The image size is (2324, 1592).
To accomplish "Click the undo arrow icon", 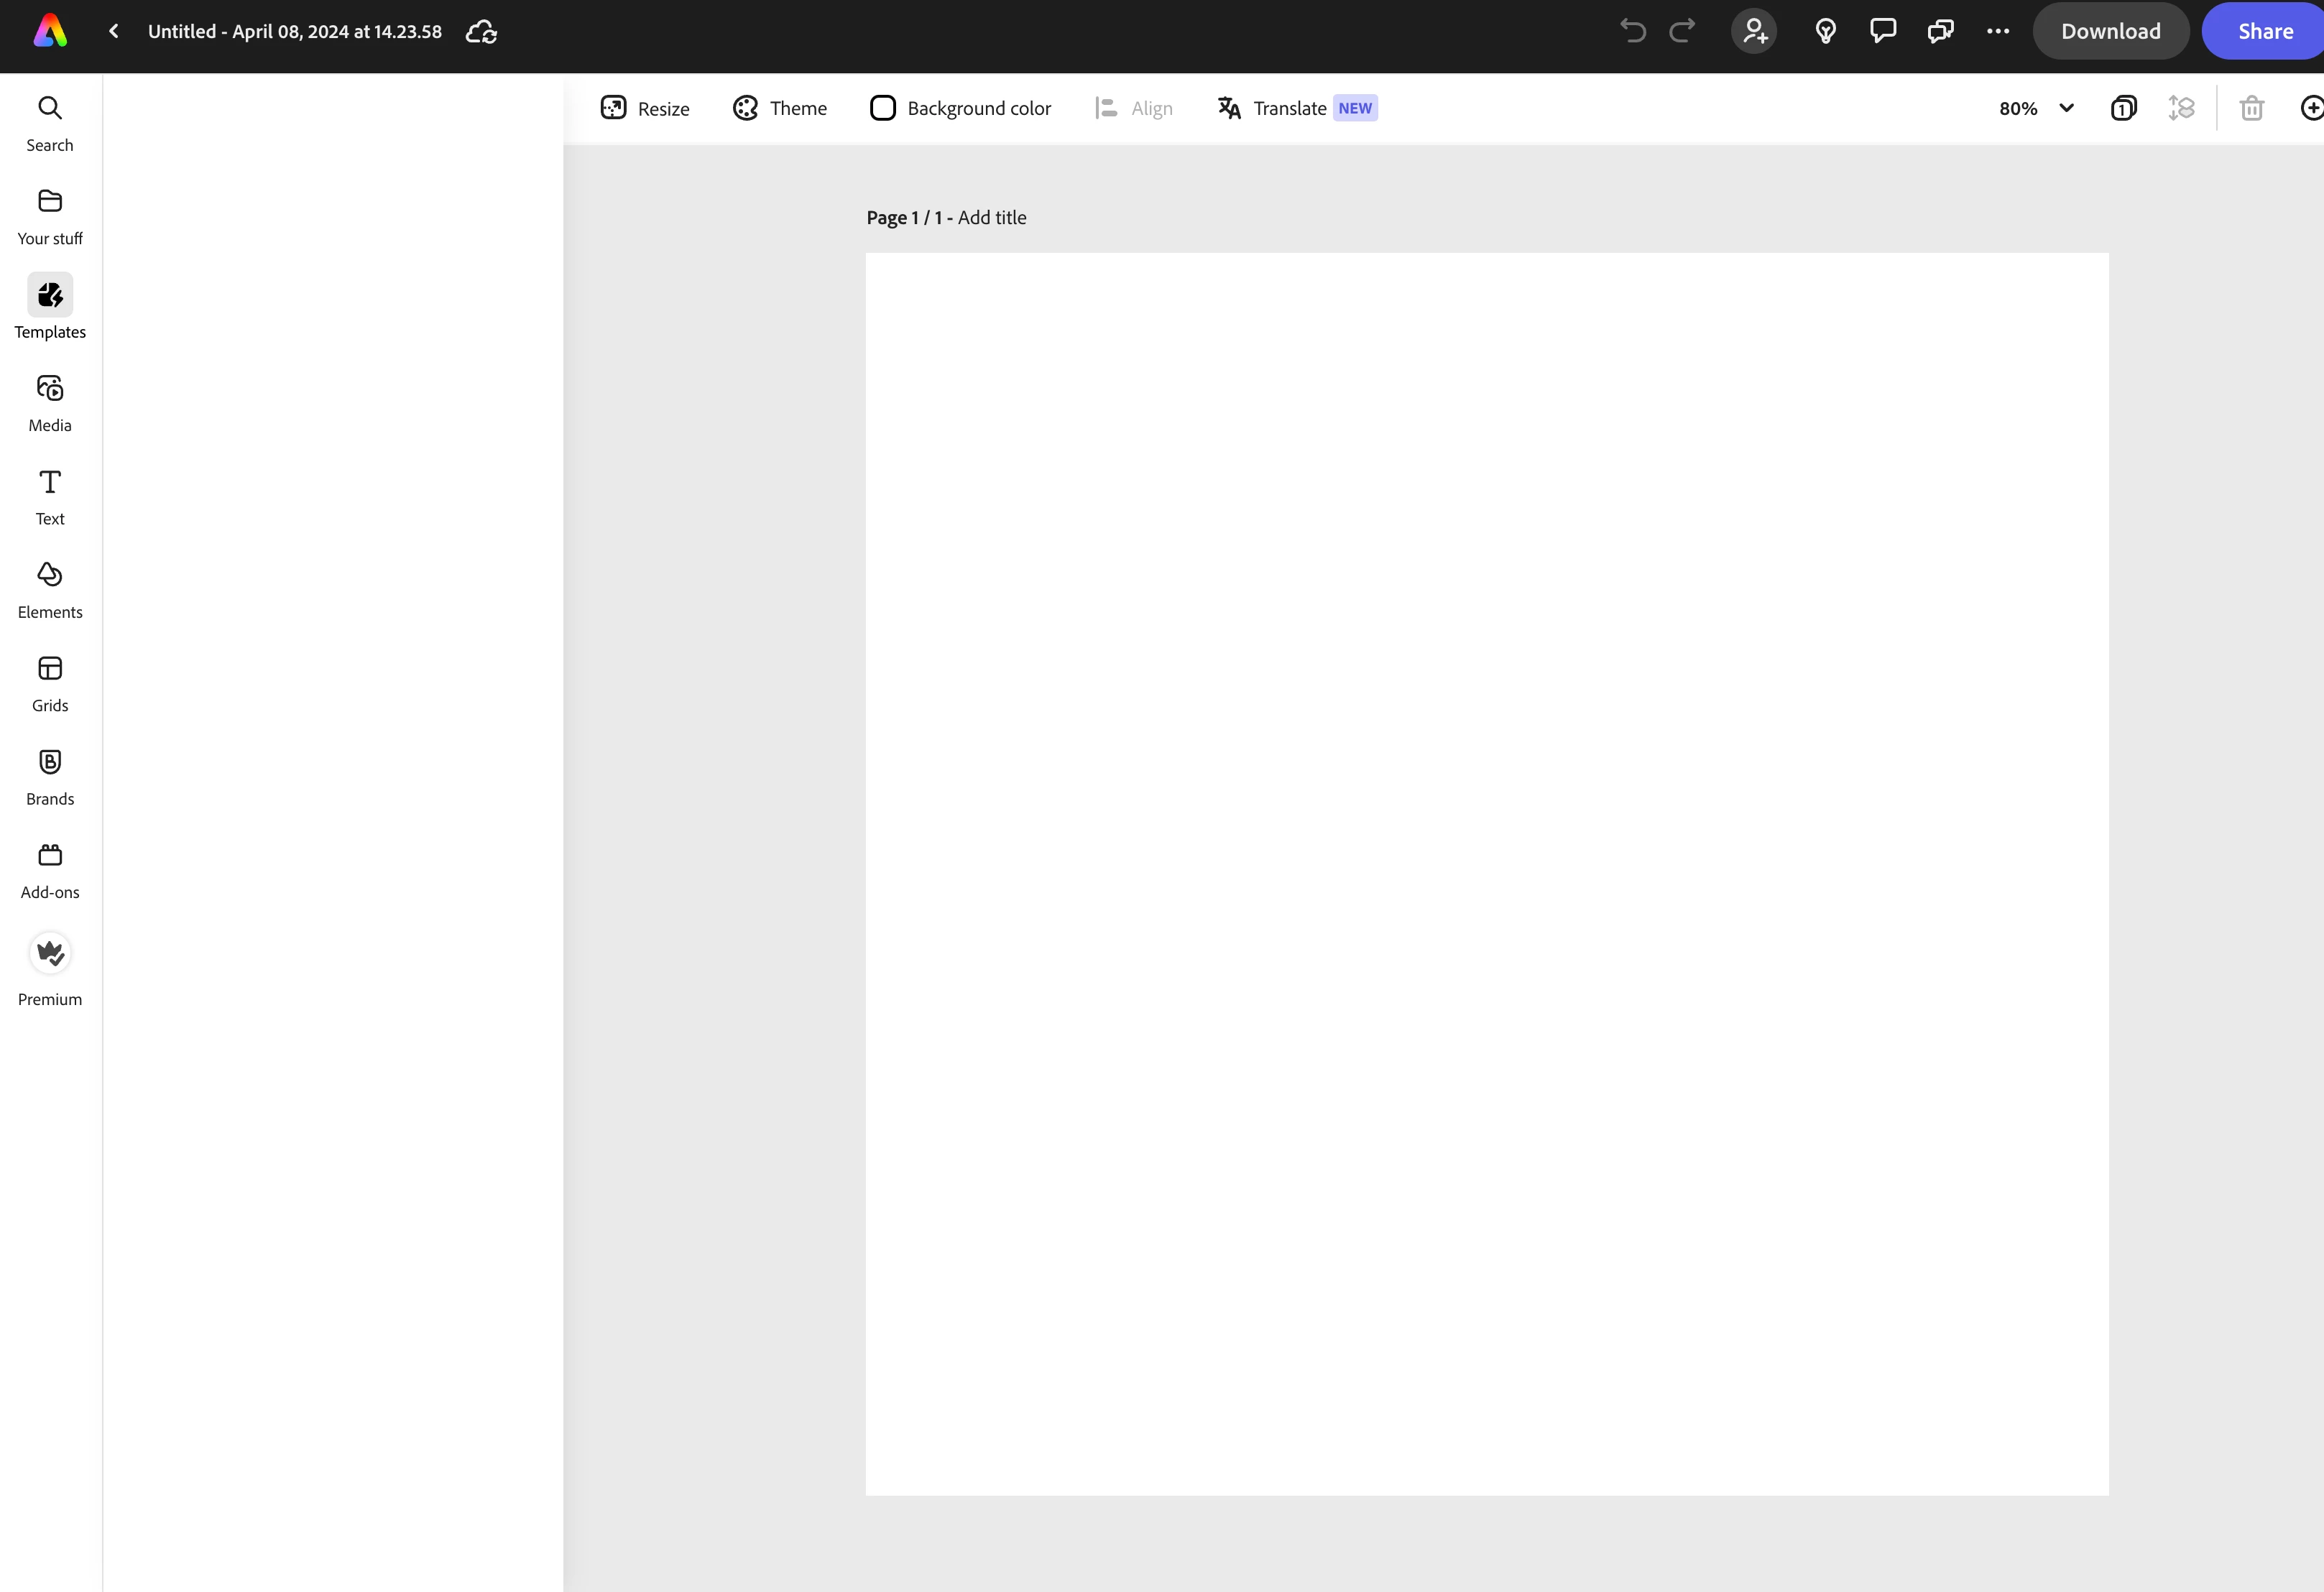I will click(1632, 31).
